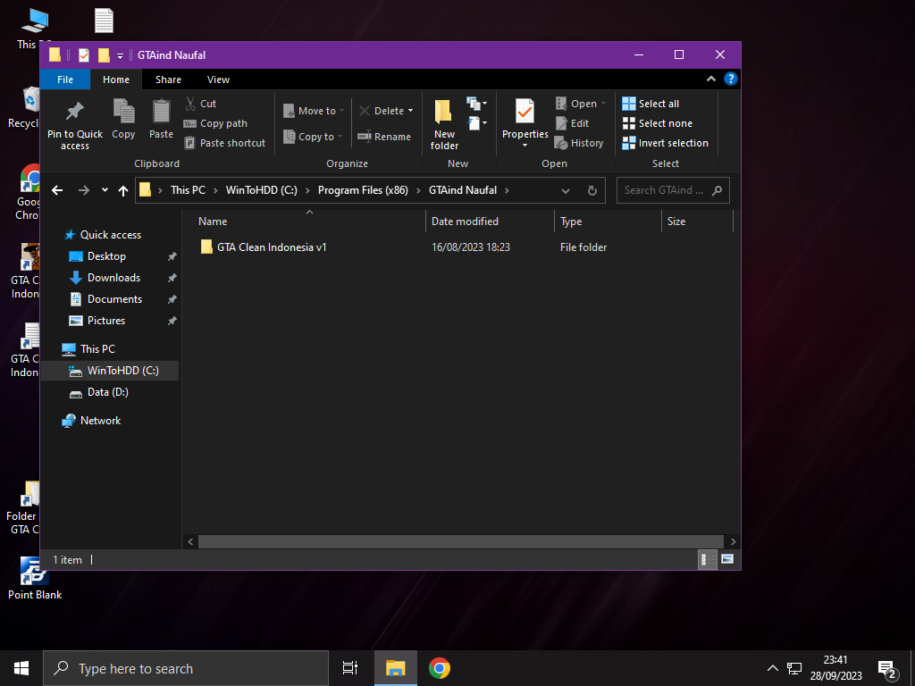915x686 pixels.
Task: Click Invert selection
Action: 665,143
